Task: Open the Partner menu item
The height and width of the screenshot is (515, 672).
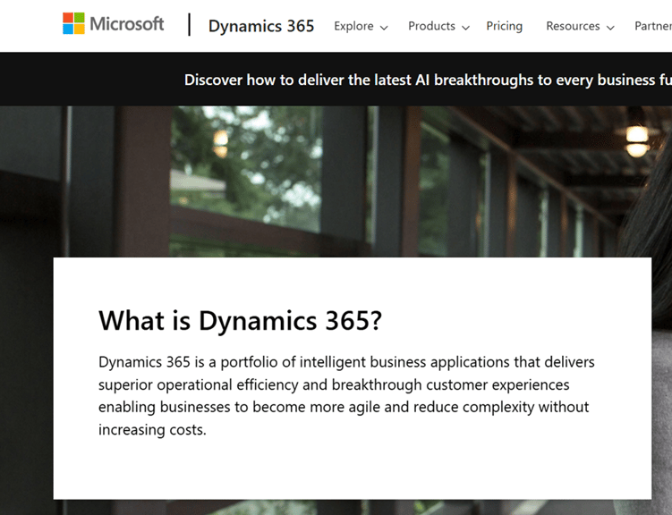Action: click(x=653, y=26)
